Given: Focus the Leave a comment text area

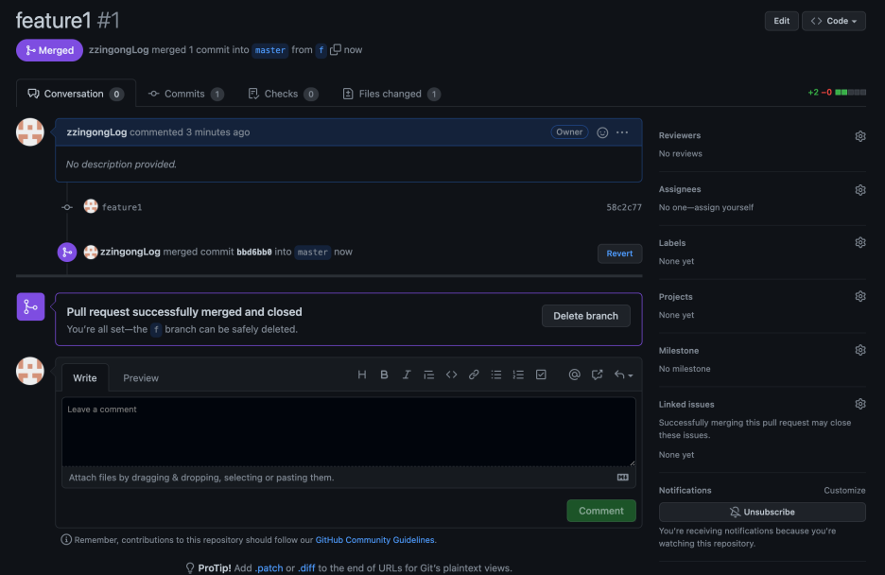Looking at the screenshot, I should (349, 431).
